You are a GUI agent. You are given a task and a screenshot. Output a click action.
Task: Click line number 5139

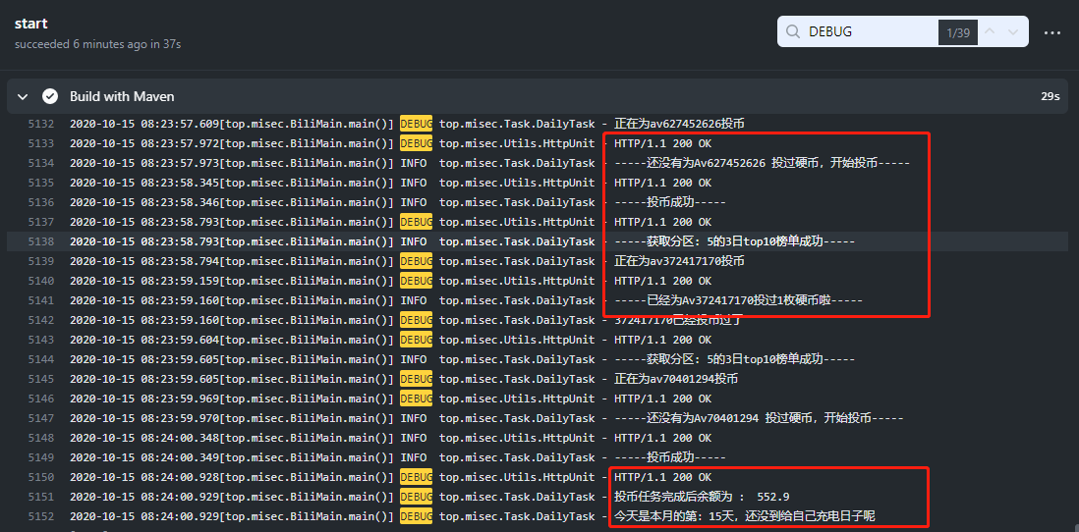[40, 261]
